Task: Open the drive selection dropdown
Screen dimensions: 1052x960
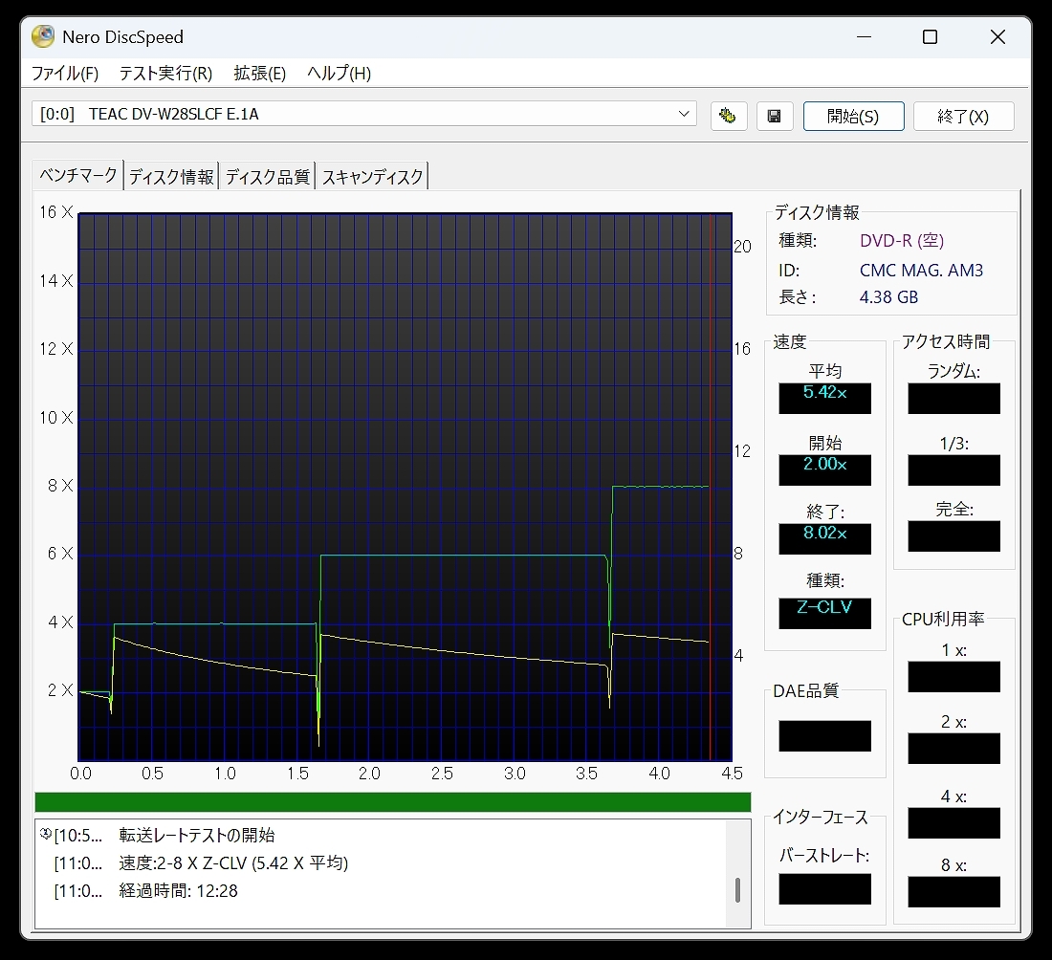Action: click(363, 114)
